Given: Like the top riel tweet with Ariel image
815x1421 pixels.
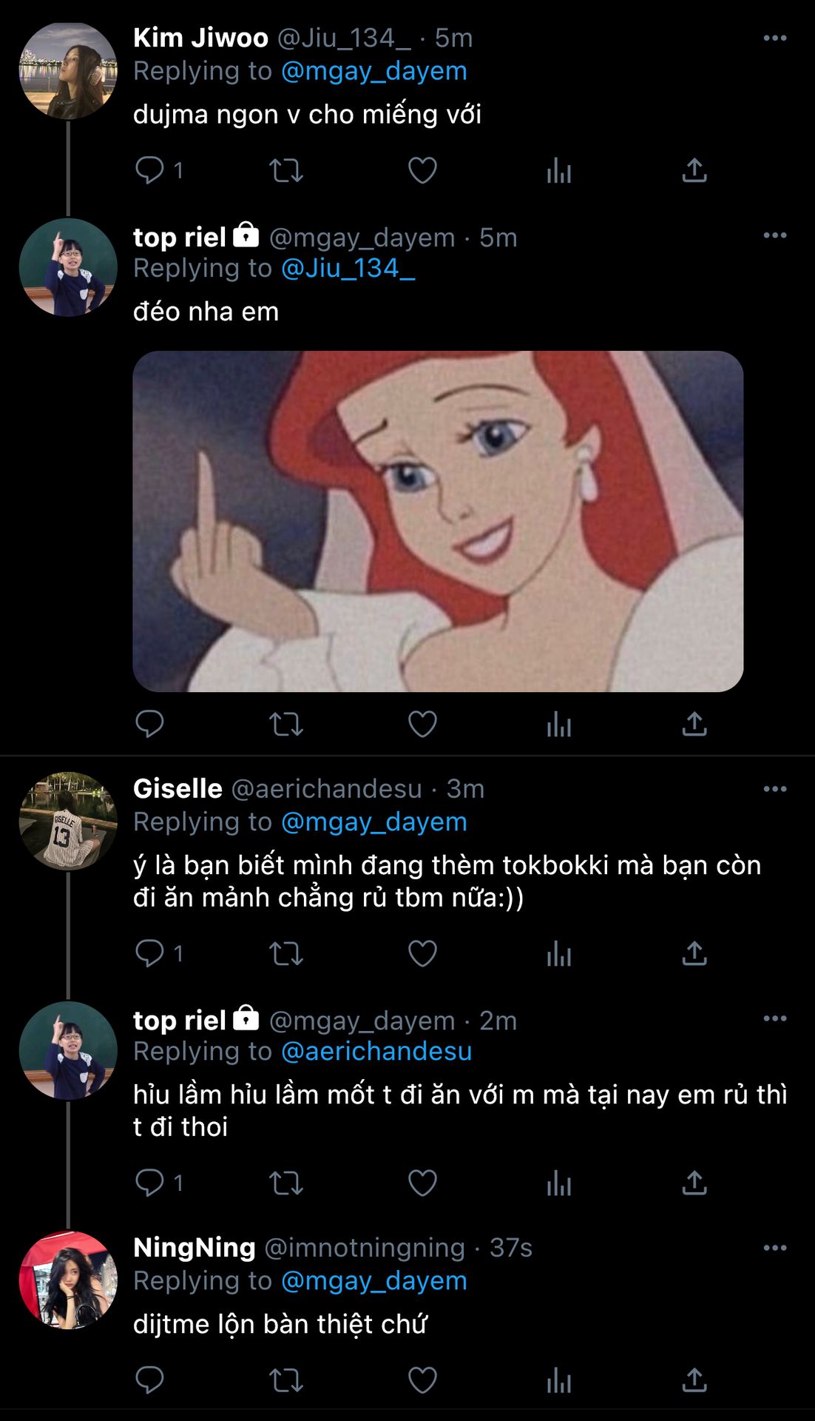Looking at the screenshot, I should click(422, 724).
